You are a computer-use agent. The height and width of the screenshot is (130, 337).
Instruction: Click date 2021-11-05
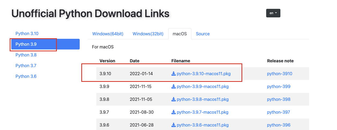141,99
